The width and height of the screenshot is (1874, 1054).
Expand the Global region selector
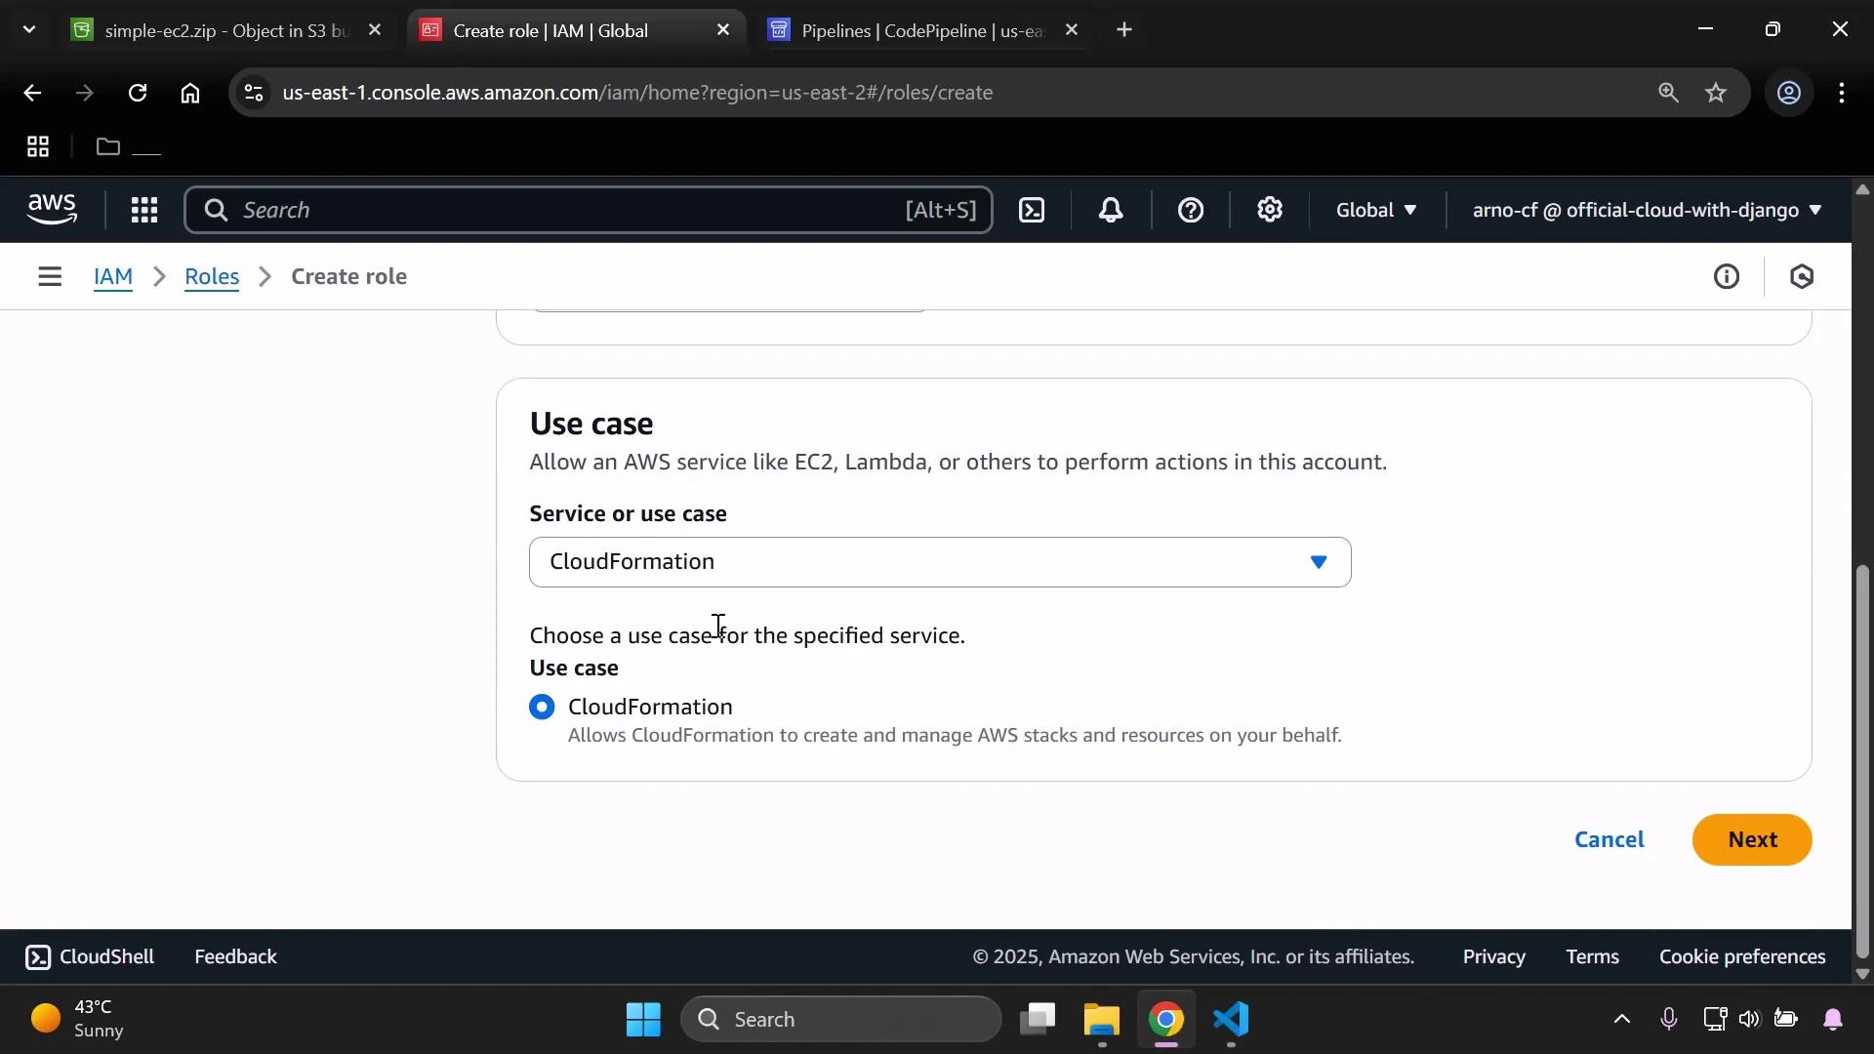[x=1375, y=210]
